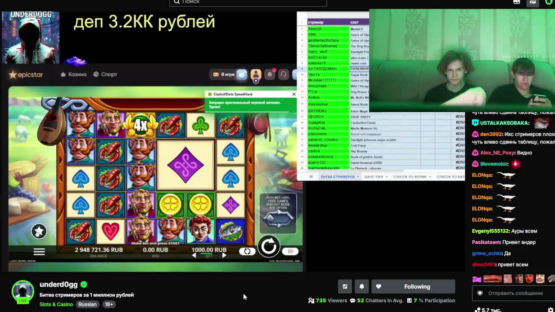Toggle the turbo fast-forward mode

point(290,251)
